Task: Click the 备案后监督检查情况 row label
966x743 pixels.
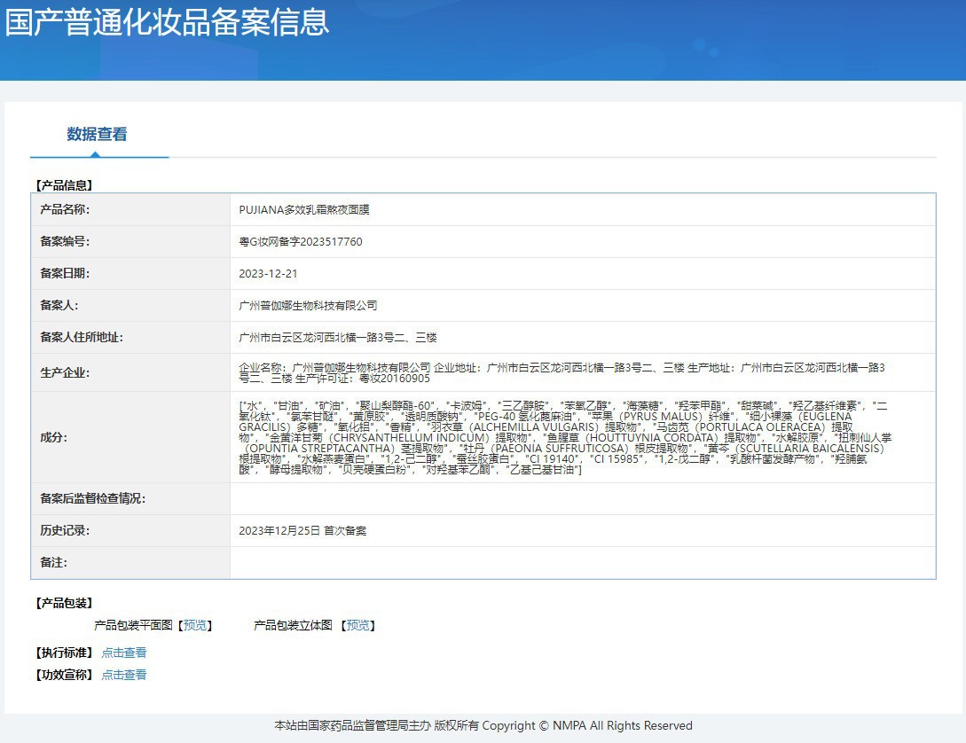Action: click(x=92, y=498)
